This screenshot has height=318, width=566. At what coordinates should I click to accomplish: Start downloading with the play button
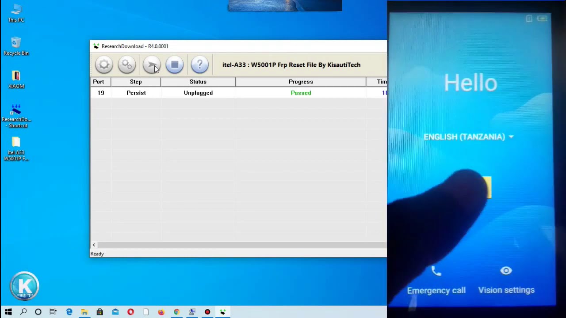152,65
